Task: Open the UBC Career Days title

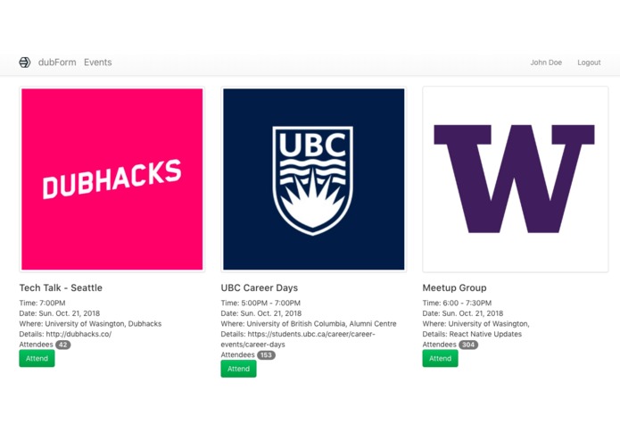Action: [260, 287]
